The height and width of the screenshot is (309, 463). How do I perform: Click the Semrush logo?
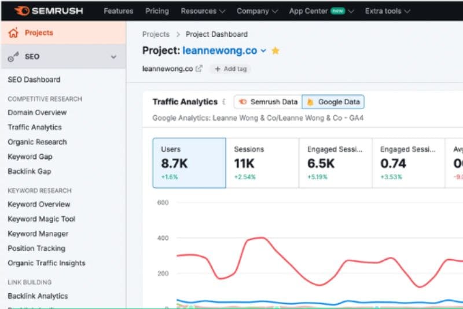coord(49,11)
